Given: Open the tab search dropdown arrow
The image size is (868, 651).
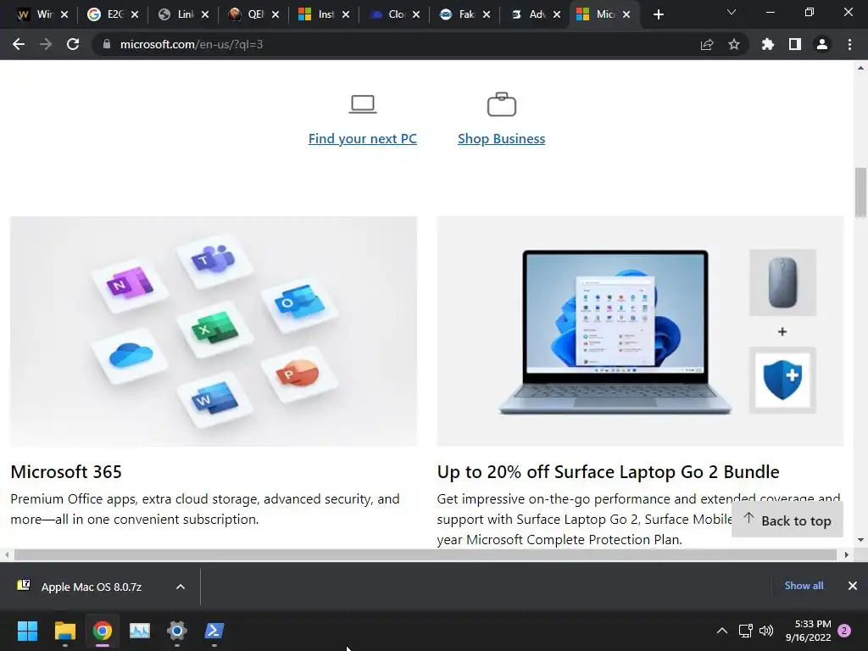Looking at the screenshot, I should coord(732,12).
